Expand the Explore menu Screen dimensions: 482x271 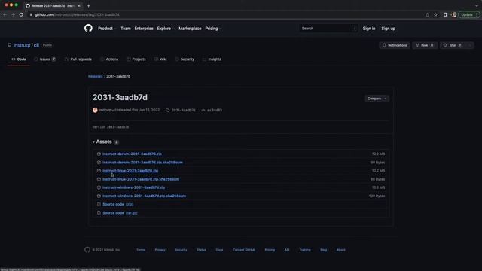pos(166,29)
